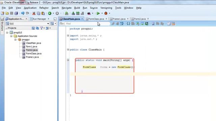The height and width of the screenshot is (121, 216).
Task: Open the GUI application dropdown
Action: click(x=48, y=24)
